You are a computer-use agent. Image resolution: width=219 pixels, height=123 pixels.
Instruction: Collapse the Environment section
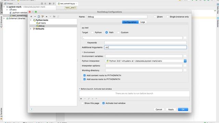[x=82, y=52]
